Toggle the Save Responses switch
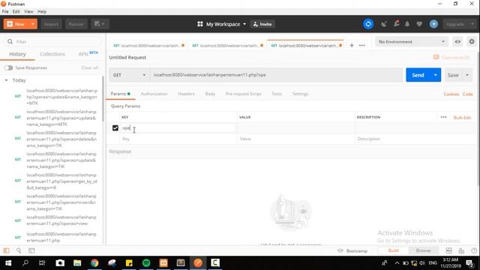The image size is (480, 270). click(x=8, y=67)
